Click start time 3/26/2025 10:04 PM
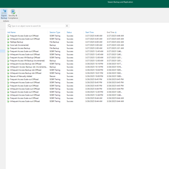The width and height of the screenshot is (169, 169). [94, 70]
